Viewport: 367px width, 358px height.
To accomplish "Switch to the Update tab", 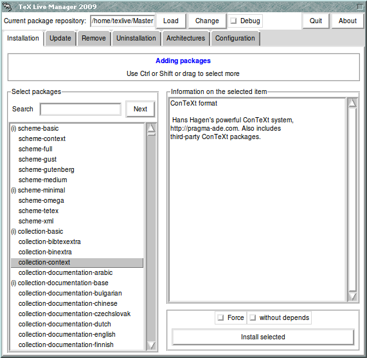I will 60,38.
